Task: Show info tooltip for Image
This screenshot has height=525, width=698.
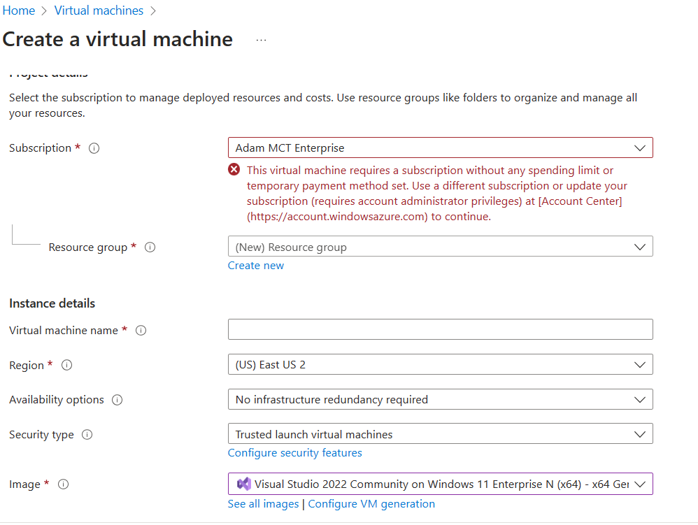Action: [x=64, y=484]
